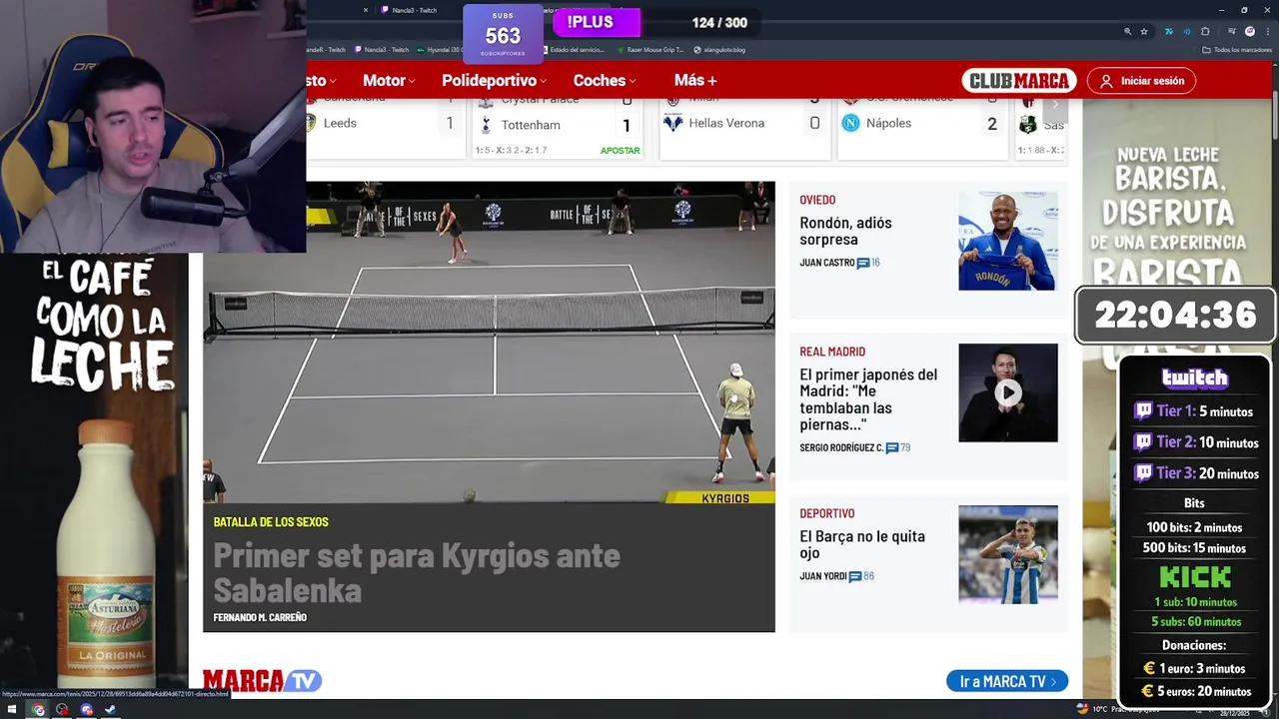Open 'Todos los marcadores' bookmarks folder

coord(1237,49)
